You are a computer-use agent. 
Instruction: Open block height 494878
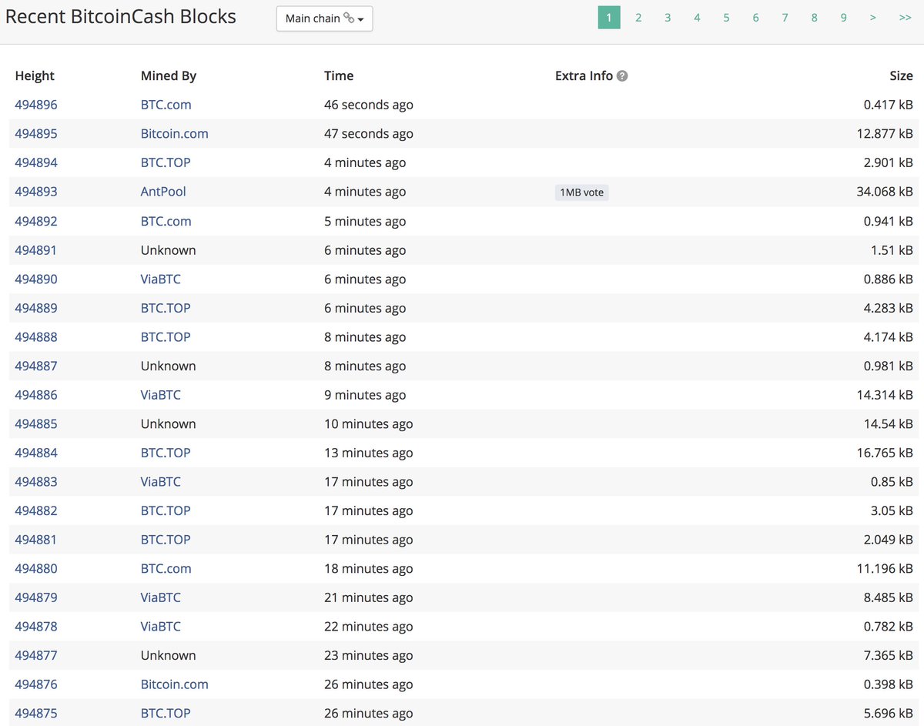coord(36,627)
